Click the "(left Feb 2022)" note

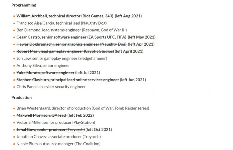[81, 115]
